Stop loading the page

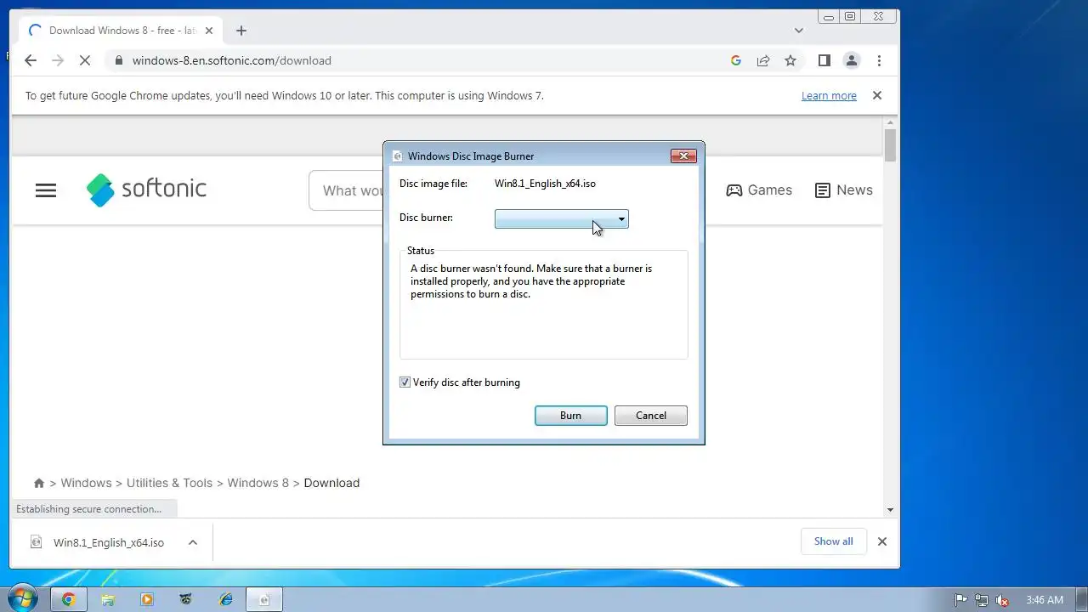click(85, 60)
